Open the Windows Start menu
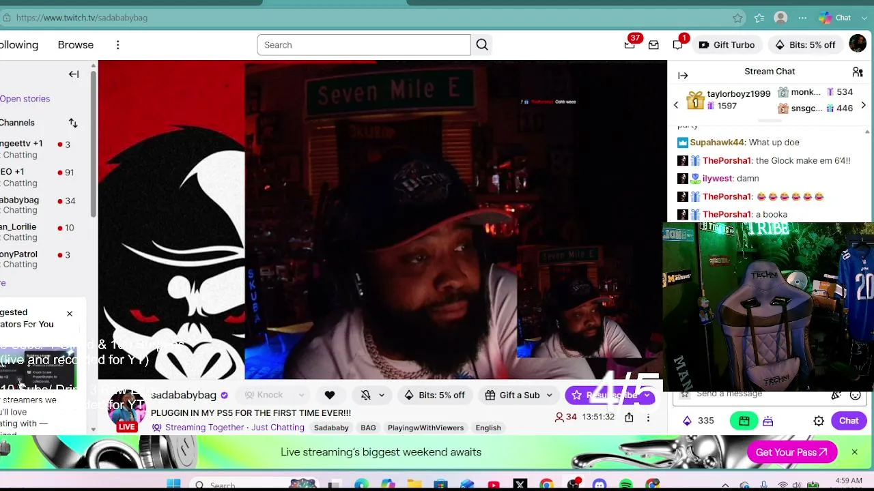Screen dimensions: 874x491 [173, 485]
